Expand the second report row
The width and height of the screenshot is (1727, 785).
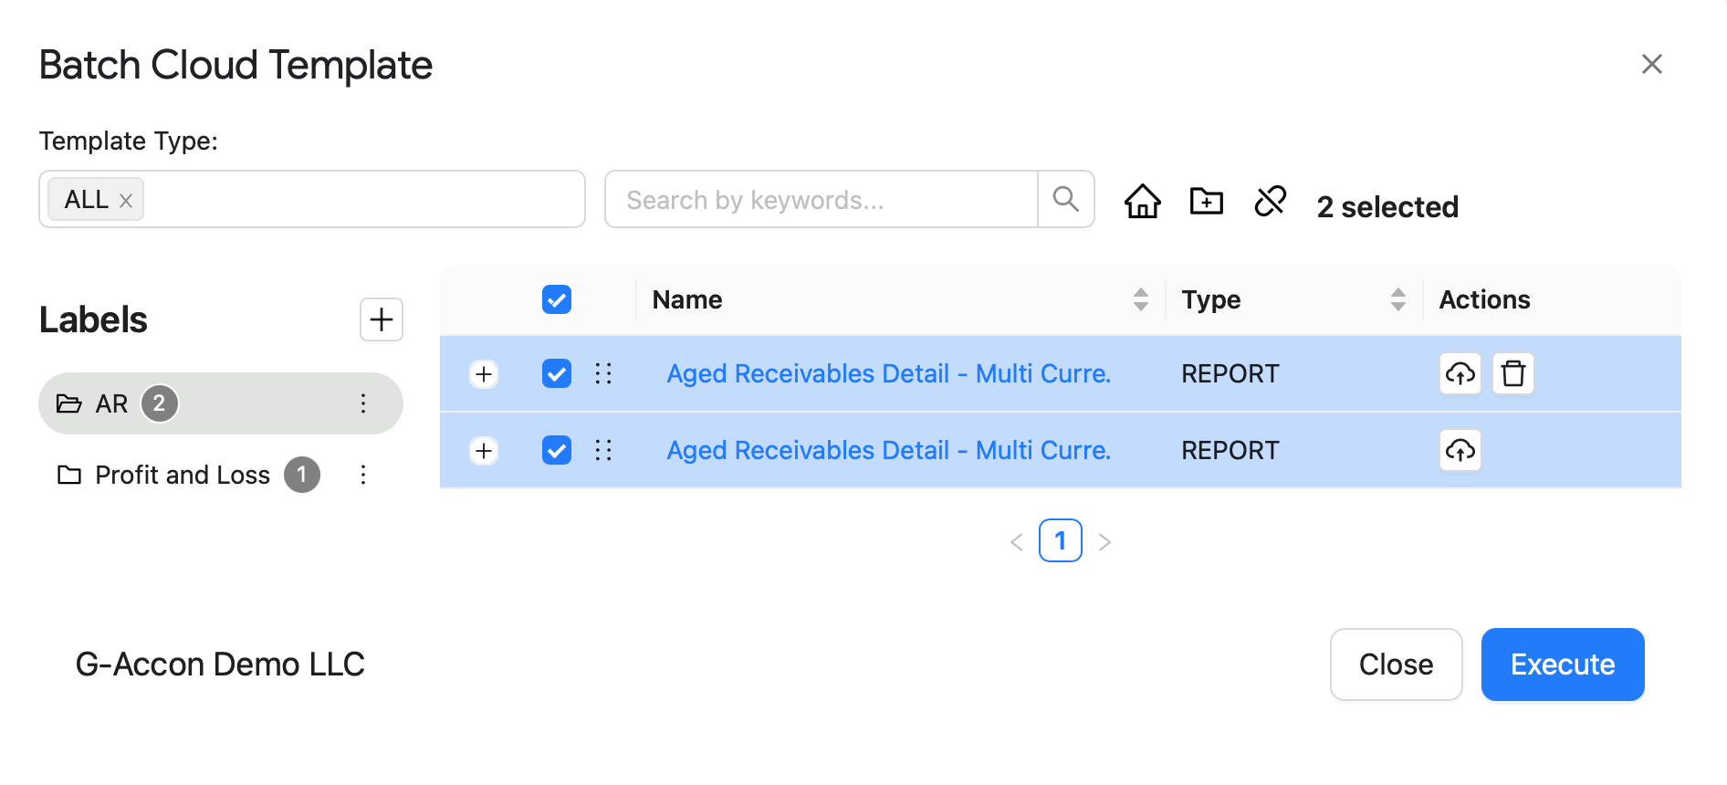click(x=484, y=451)
